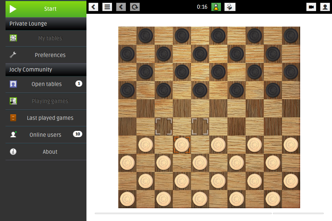Select Last played games in sidebar
332x221 pixels.
(x=50, y=118)
